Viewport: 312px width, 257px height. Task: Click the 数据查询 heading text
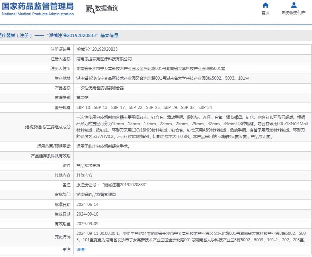click(x=107, y=8)
